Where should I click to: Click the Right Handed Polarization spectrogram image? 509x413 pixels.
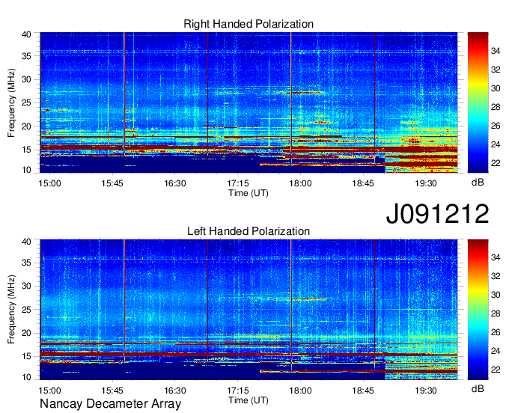(x=249, y=103)
